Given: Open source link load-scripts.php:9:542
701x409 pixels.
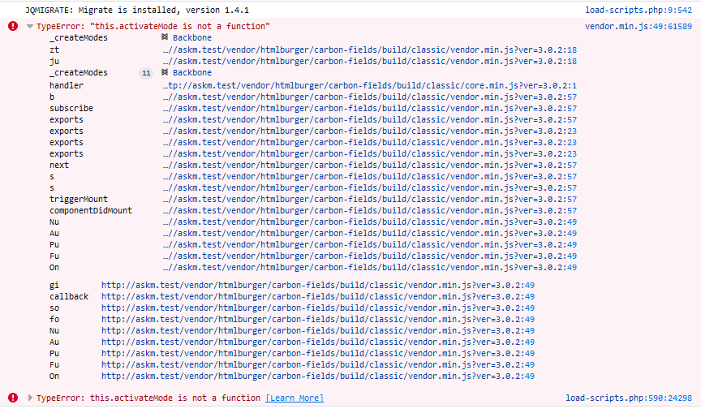Looking at the screenshot, I should point(639,10).
